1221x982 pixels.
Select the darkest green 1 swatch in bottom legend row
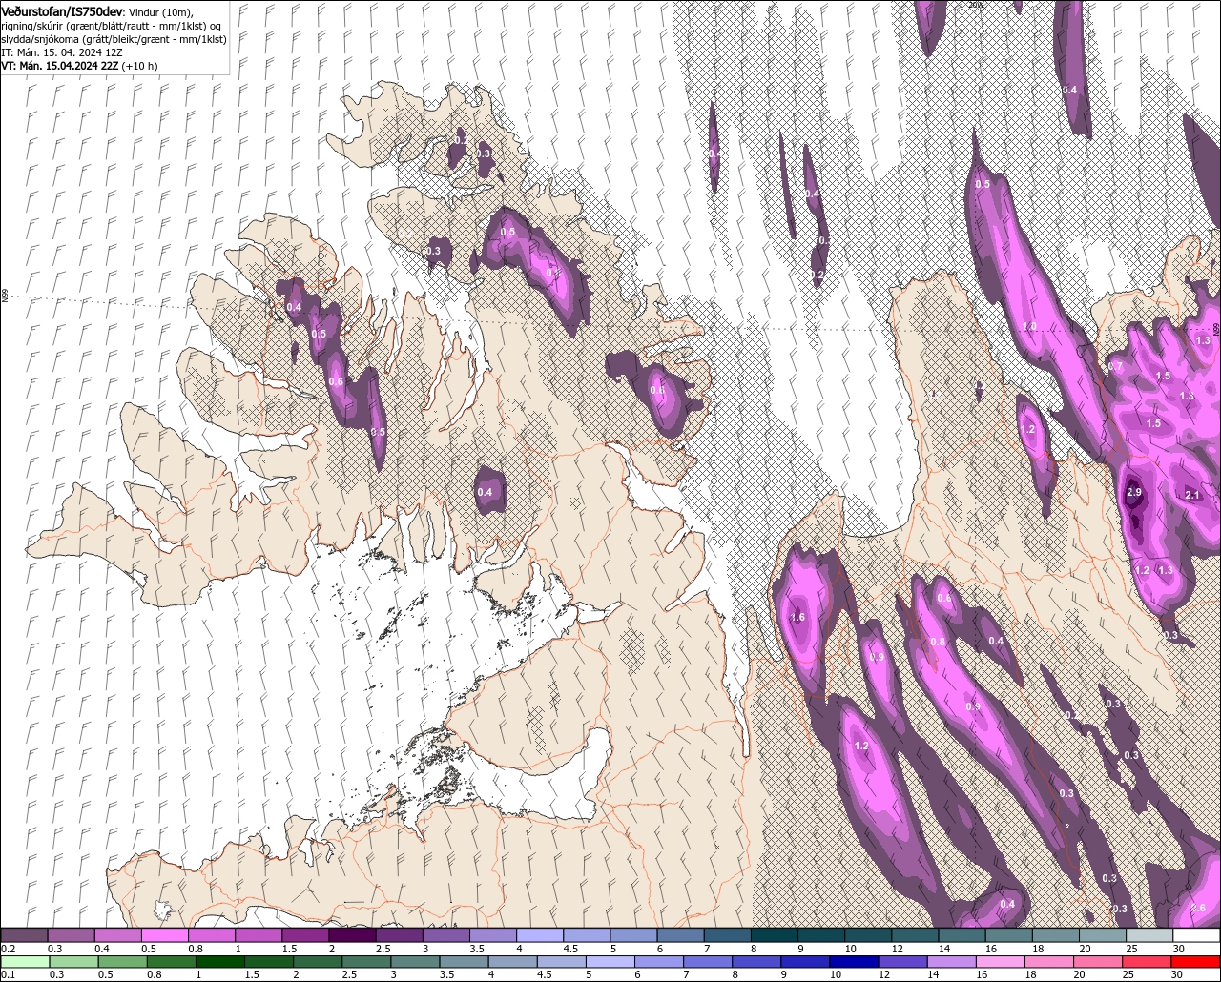220,962
